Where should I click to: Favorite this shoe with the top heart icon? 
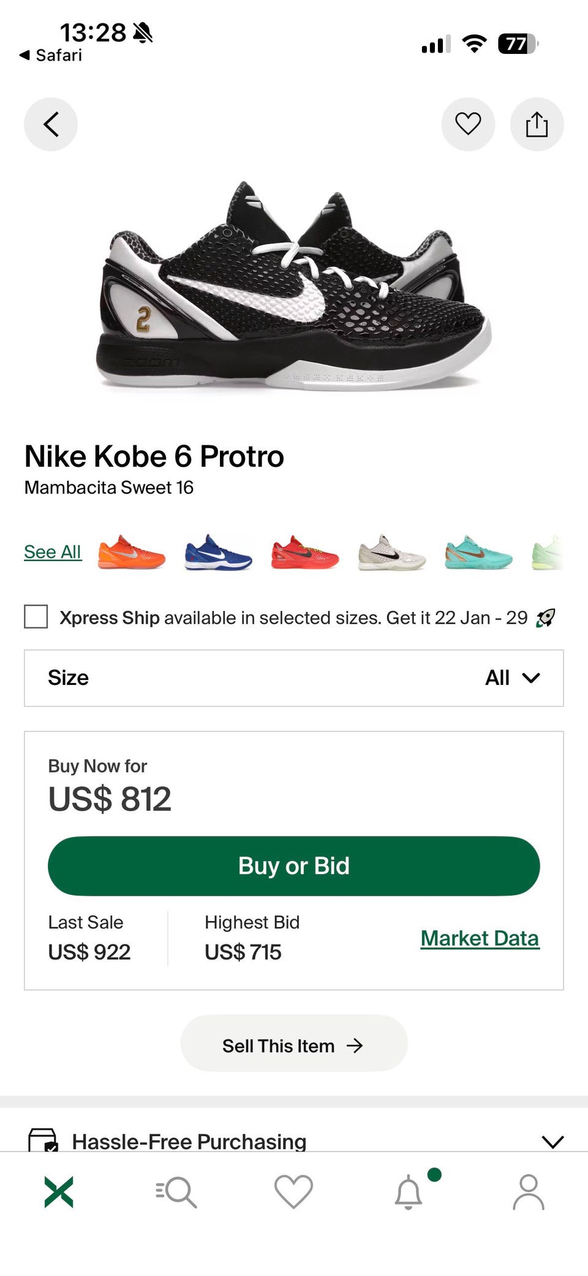468,124
